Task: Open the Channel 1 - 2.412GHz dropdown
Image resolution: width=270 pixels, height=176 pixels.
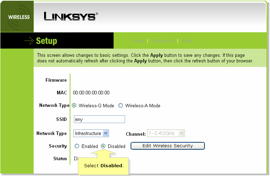Action: 166,133
